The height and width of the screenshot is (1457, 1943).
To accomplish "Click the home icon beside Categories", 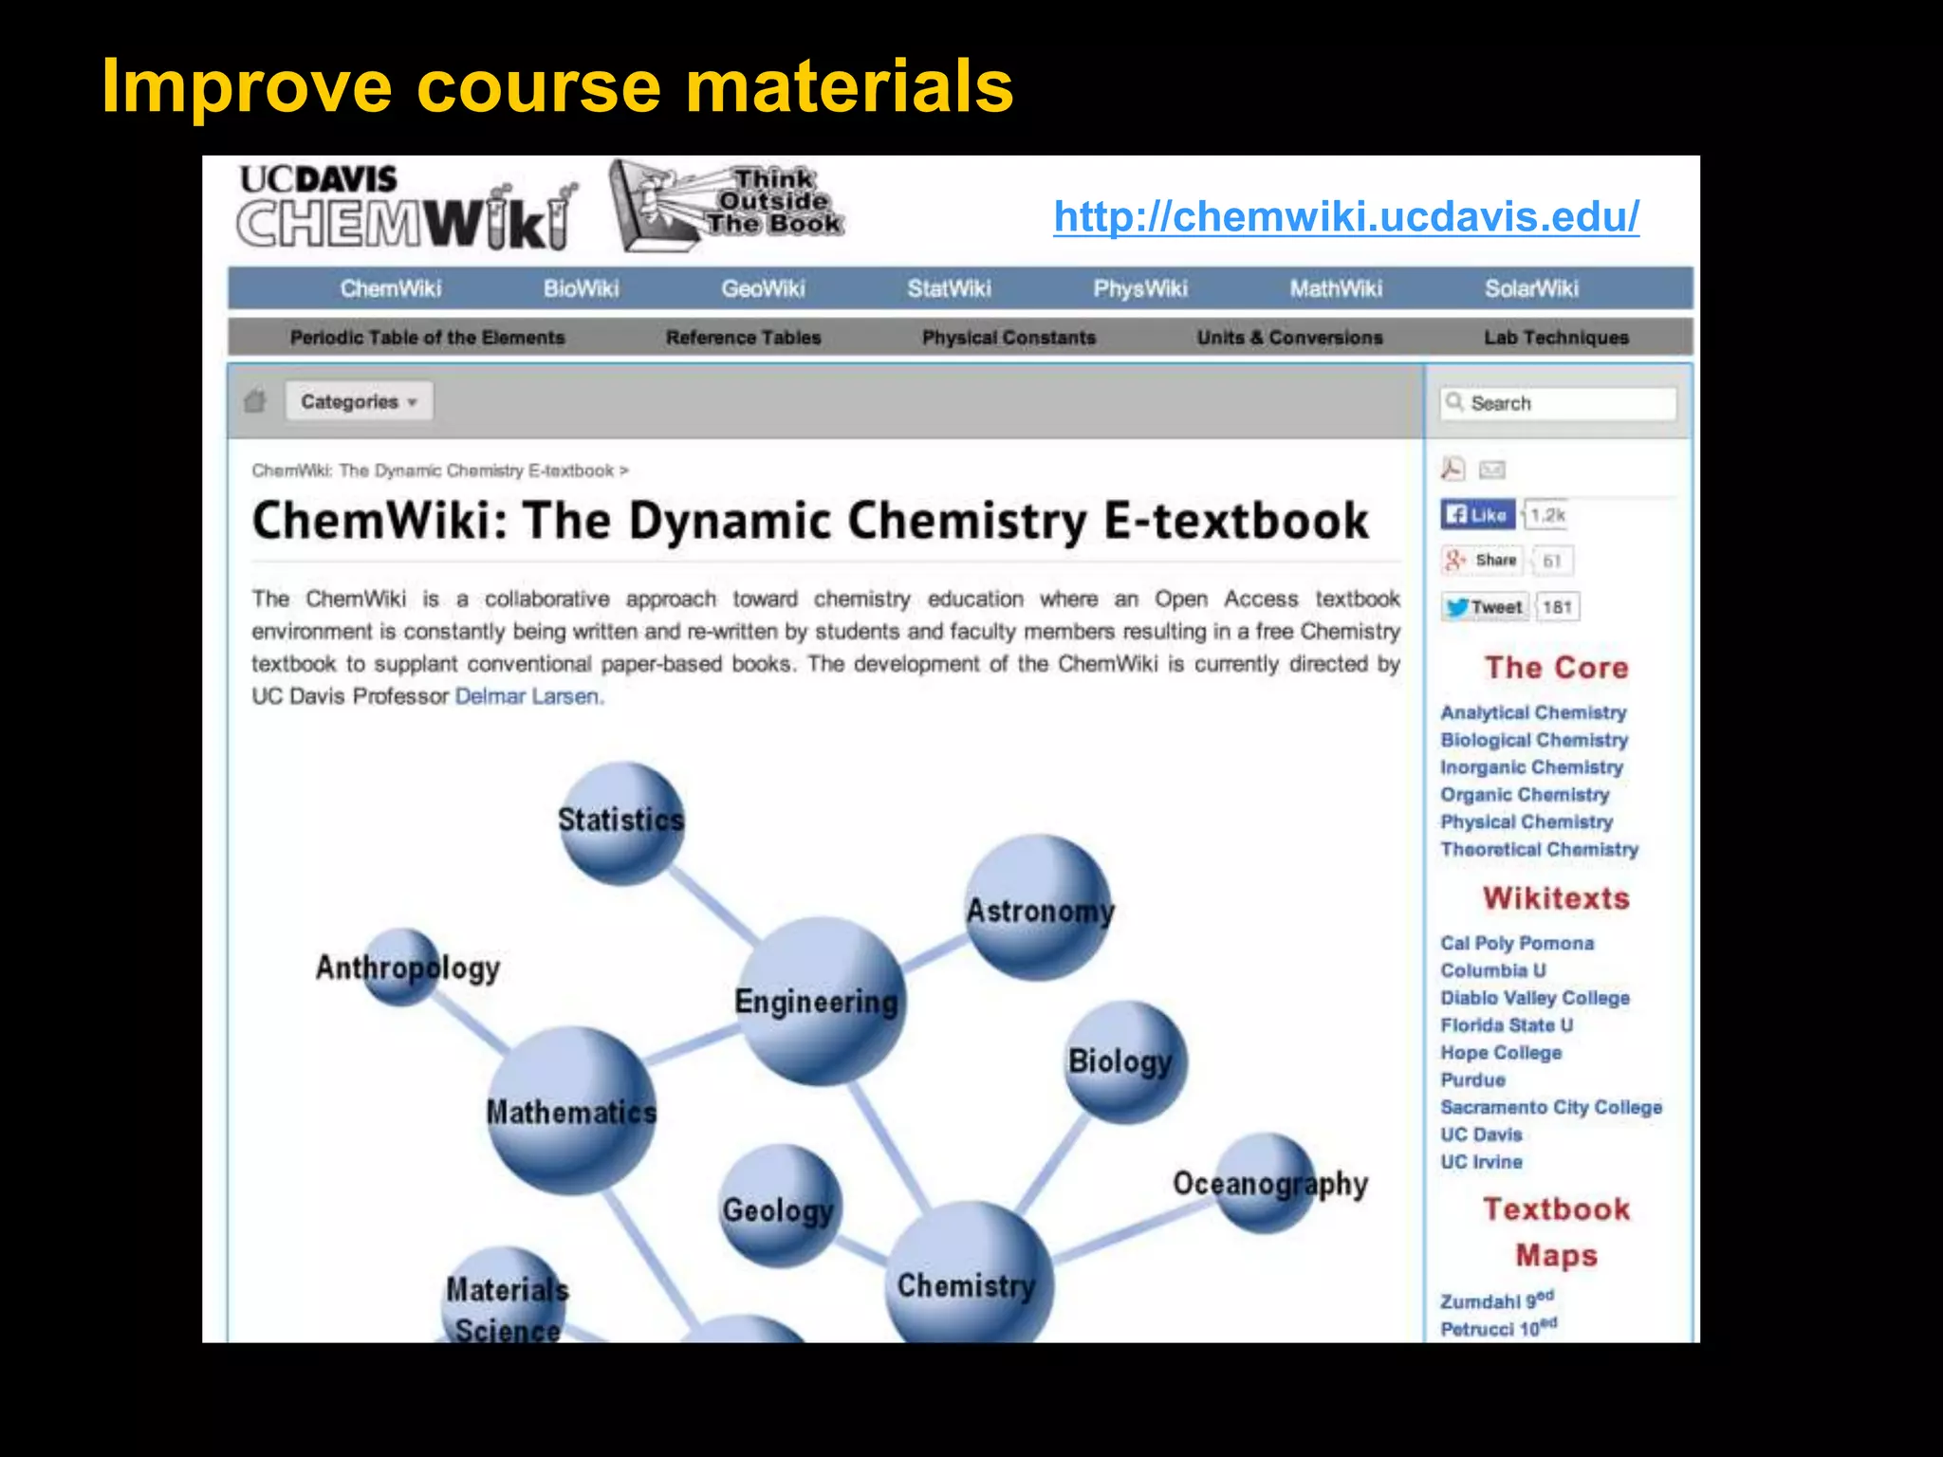I will [254, 401].
